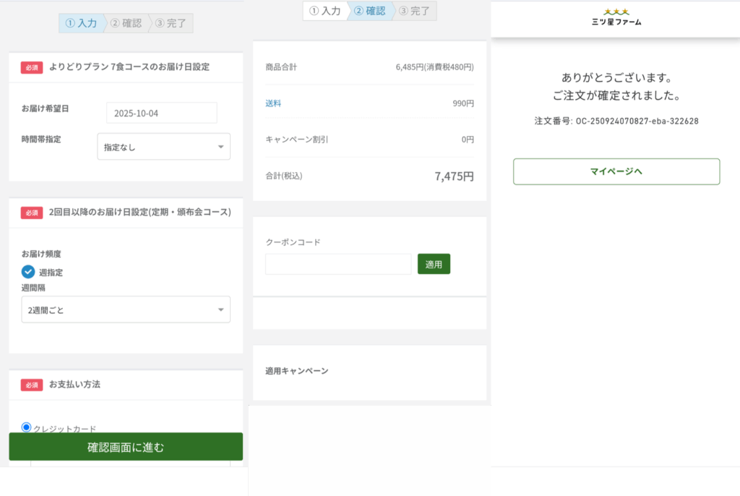Click the お届け希望日 date field
Image resolution: width=740 pixels, height=496 pixels.
click(x=161, y=113)
